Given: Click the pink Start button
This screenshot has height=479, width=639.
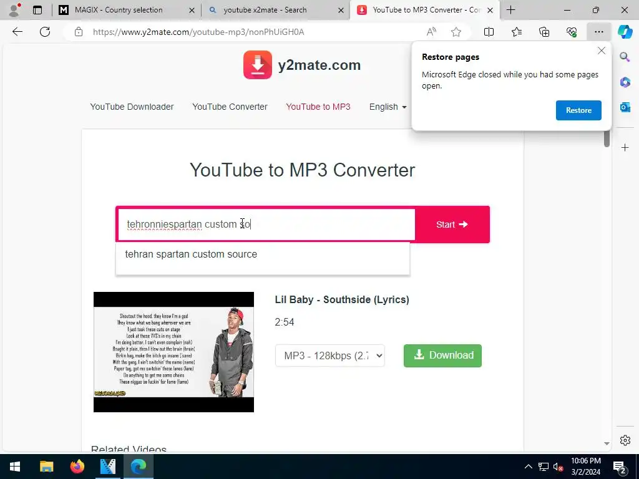Looking at the screenshot, I should 452,225.
